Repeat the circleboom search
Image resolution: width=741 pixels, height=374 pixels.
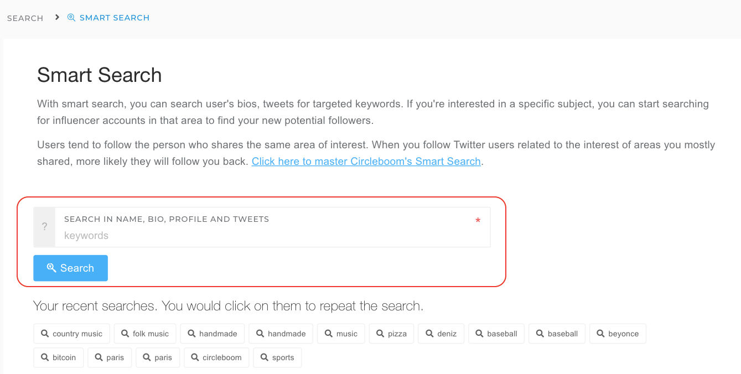pos(216,357)
